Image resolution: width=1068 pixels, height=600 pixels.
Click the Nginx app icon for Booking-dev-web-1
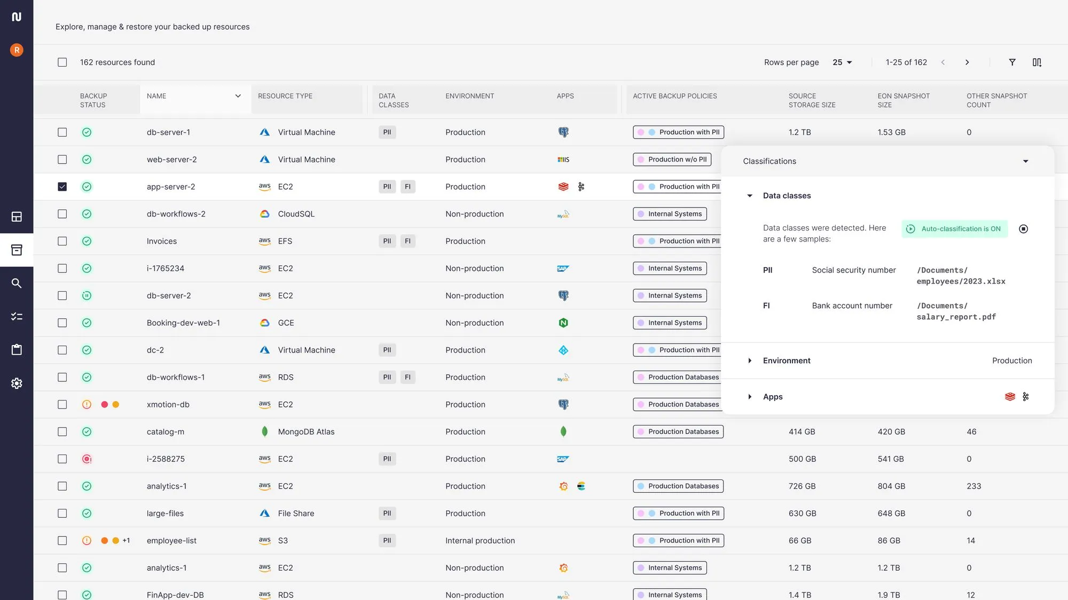click(563, 323)
